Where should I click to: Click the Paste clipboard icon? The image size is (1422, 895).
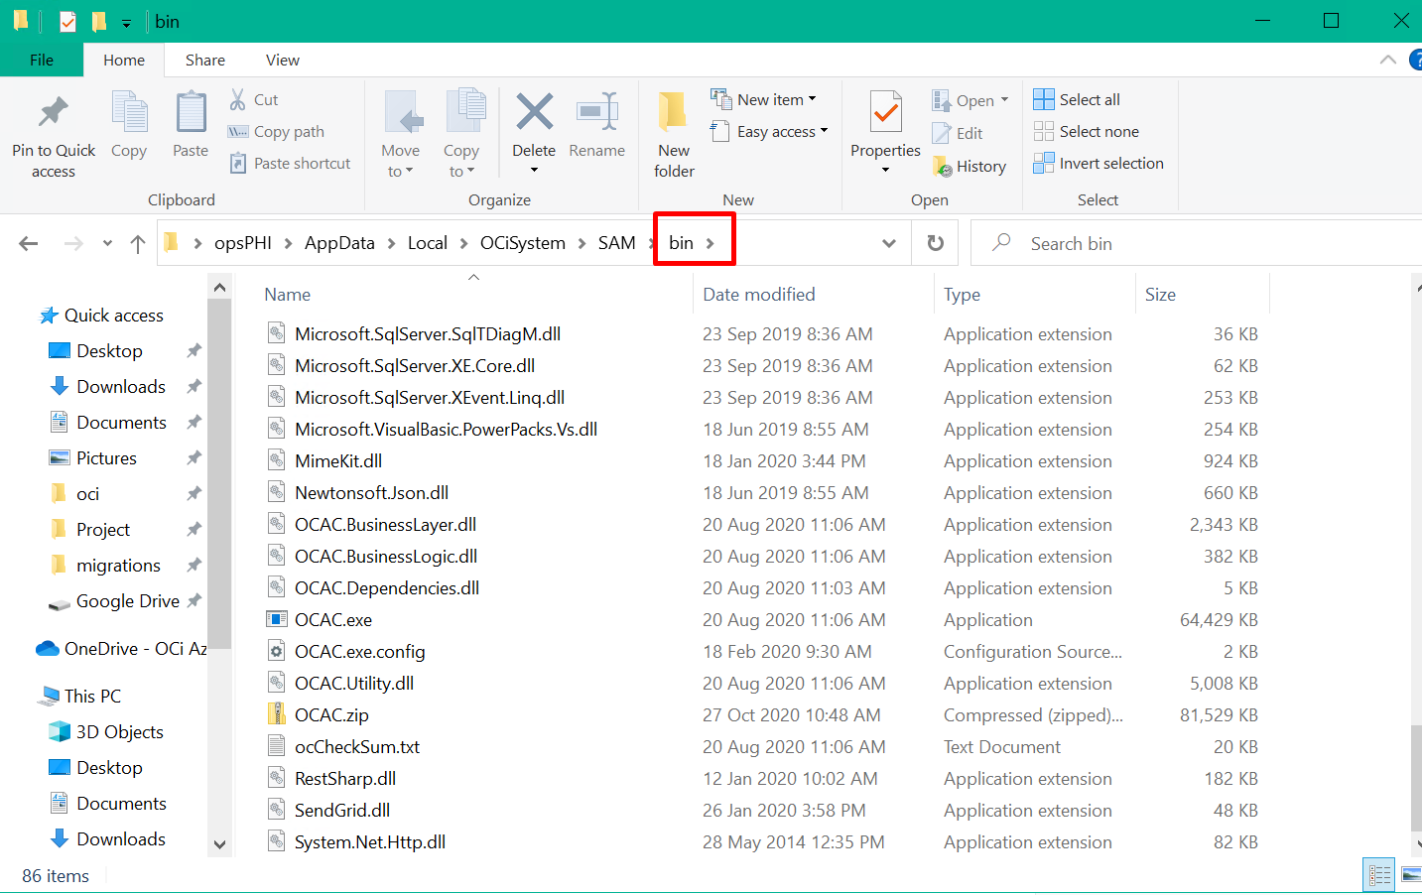click(x=191, y=112)
